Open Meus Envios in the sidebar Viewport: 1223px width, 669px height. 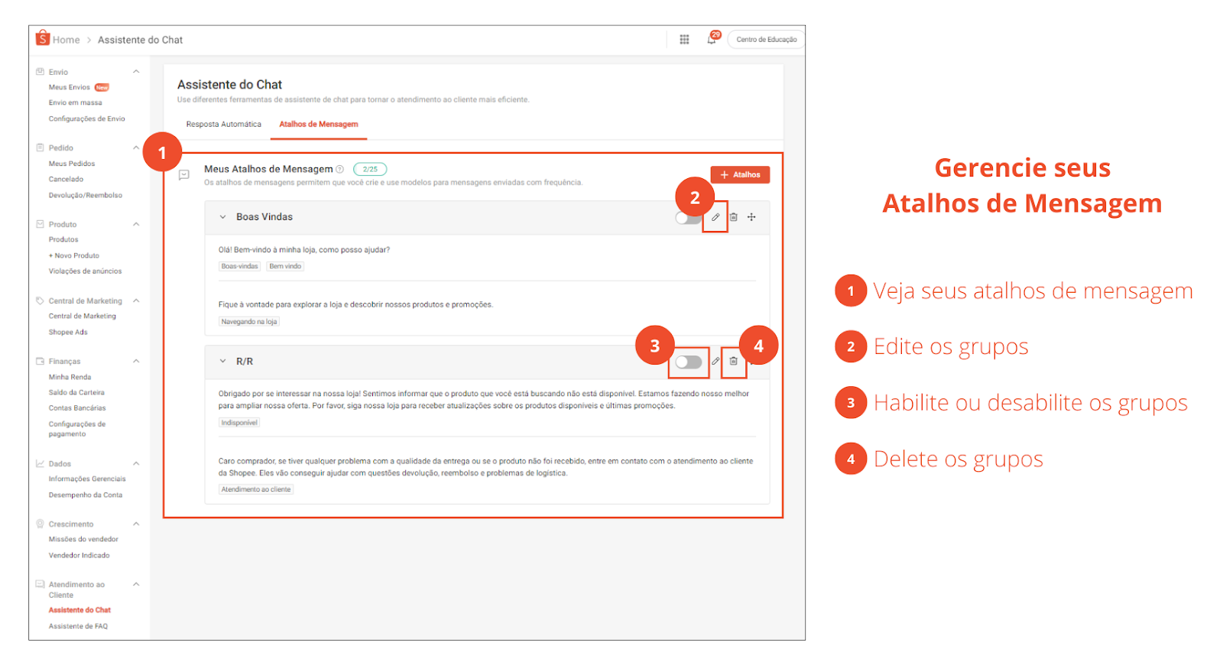(70, 87)
